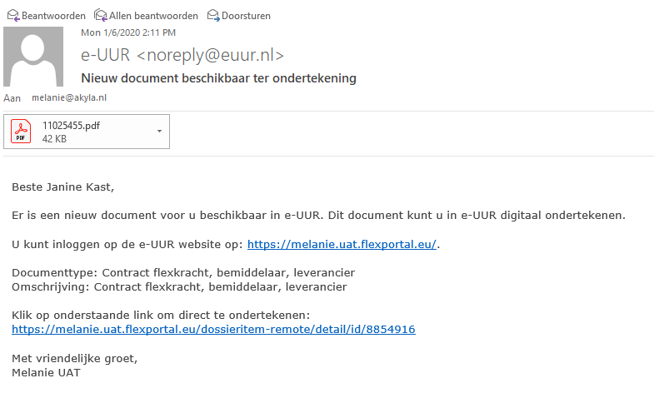Image resolution: width=654 pixels, height=398 pixels.
Task: Select the Doorsturen text label
Action: coord(246,16)
